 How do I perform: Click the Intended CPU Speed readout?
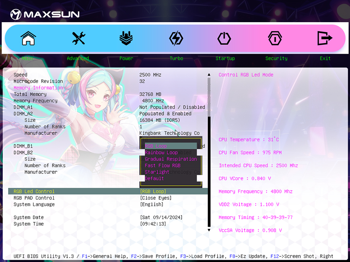[258, 166]
